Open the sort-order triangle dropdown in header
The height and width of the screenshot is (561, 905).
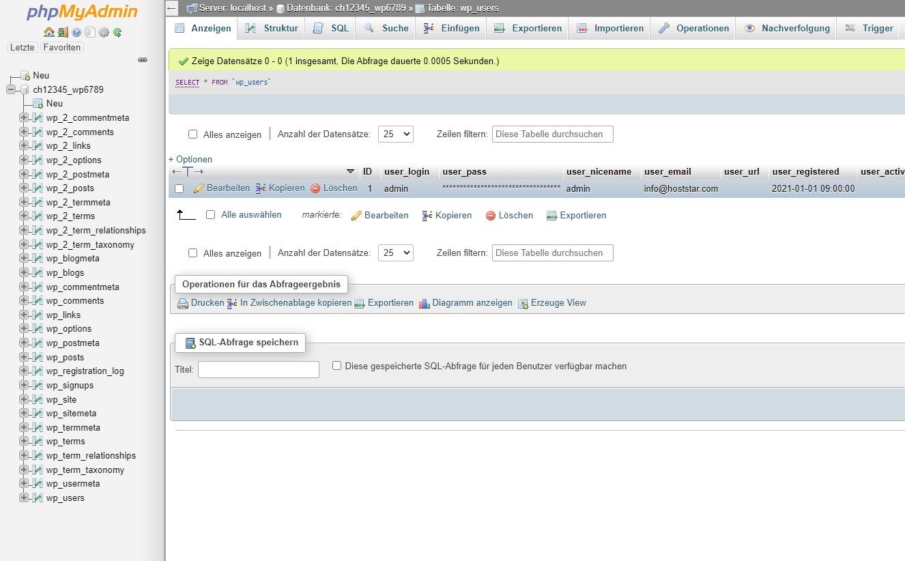pyautogui.click(x=351, y=171)
